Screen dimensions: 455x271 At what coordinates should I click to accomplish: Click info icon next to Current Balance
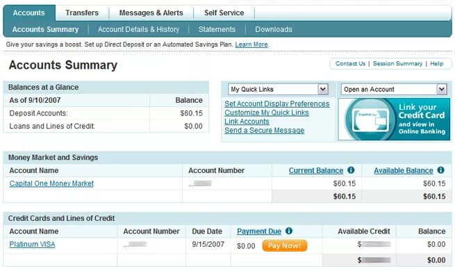(x=351, y=170)
